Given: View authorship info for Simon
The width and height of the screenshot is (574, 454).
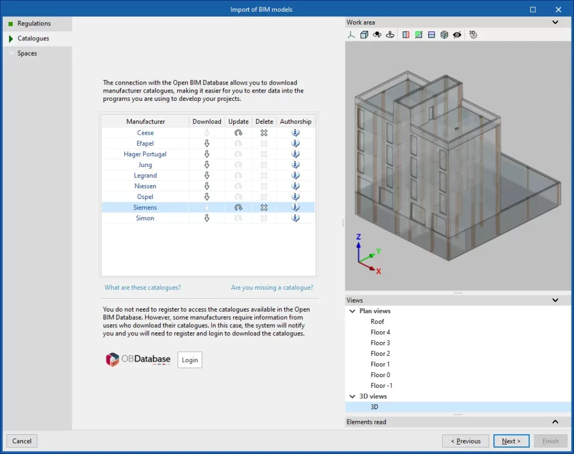Looking at the screenshot, I should (295, 218).
